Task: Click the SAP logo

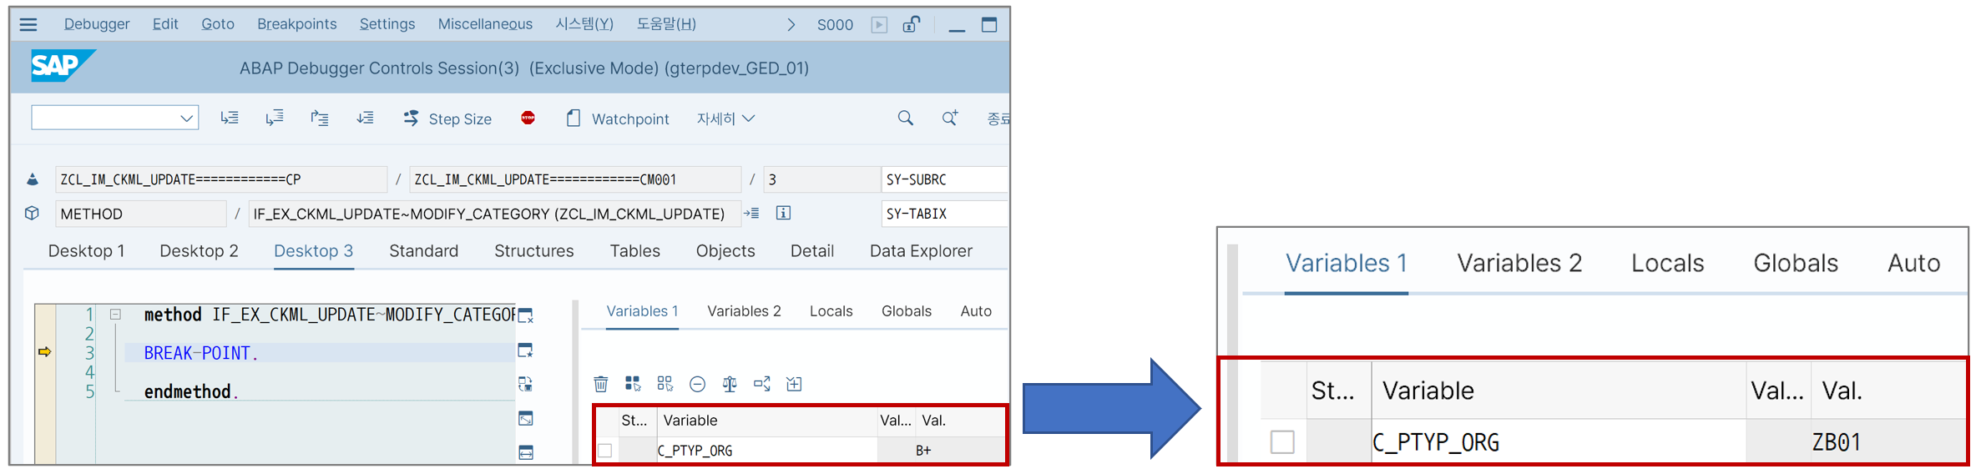Action: click(63, 66)
